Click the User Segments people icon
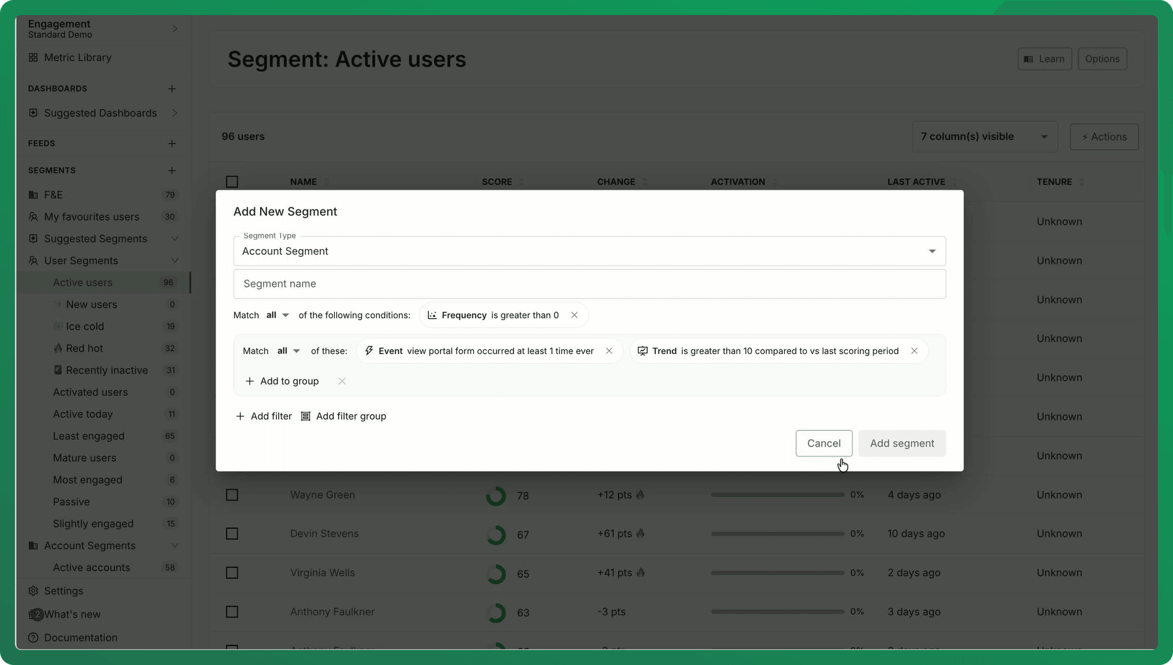This screenshot has width=1173, height=665. click(33, 261)
